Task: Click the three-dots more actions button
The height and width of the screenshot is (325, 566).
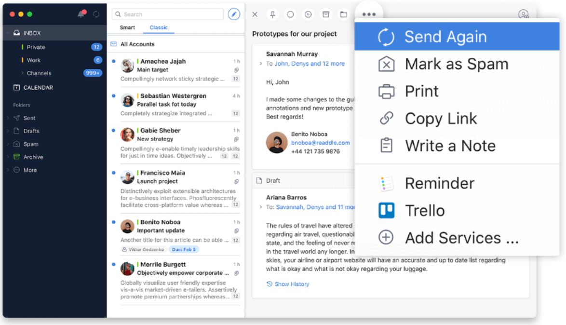Action: [369, 14]
